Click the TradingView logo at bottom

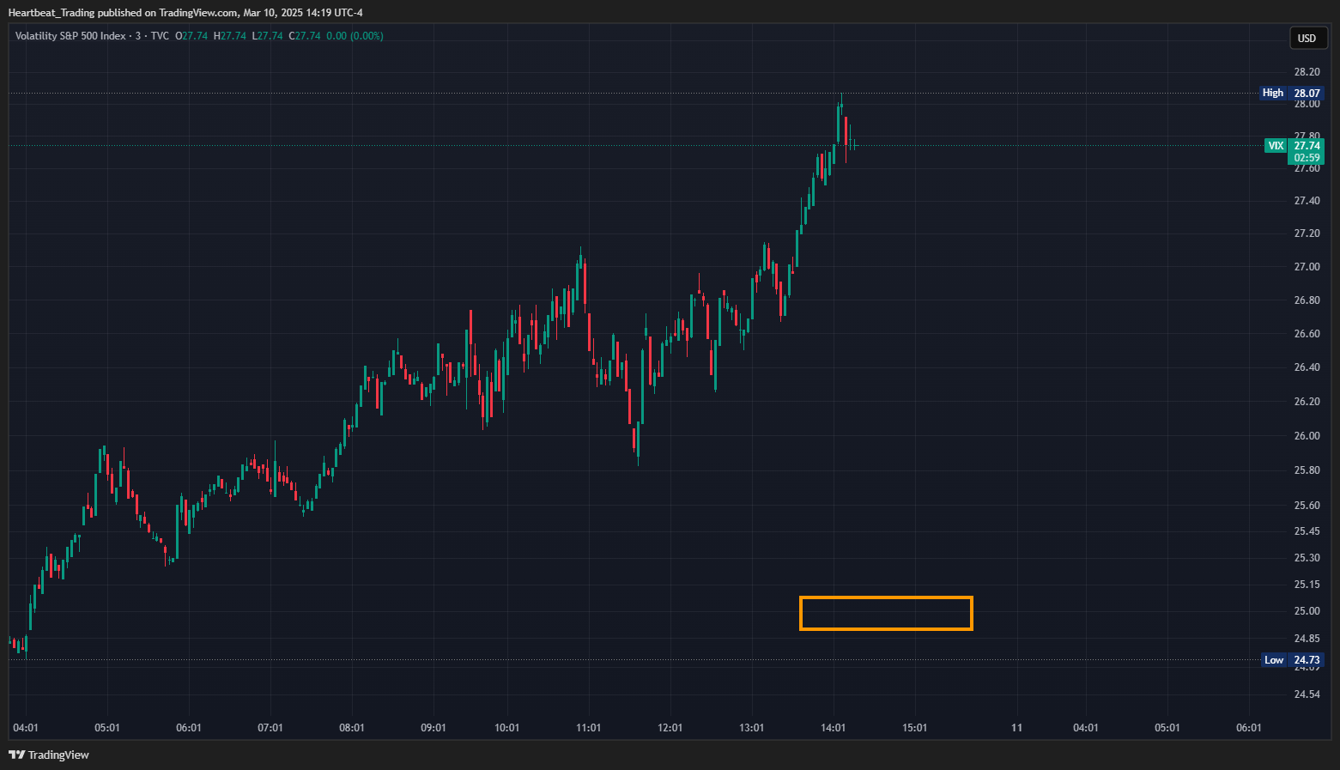click(x=49, y=755)
